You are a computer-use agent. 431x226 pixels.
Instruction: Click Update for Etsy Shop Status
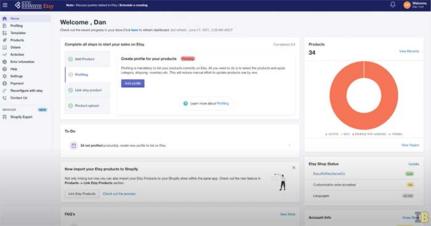[x=413, y=164]
